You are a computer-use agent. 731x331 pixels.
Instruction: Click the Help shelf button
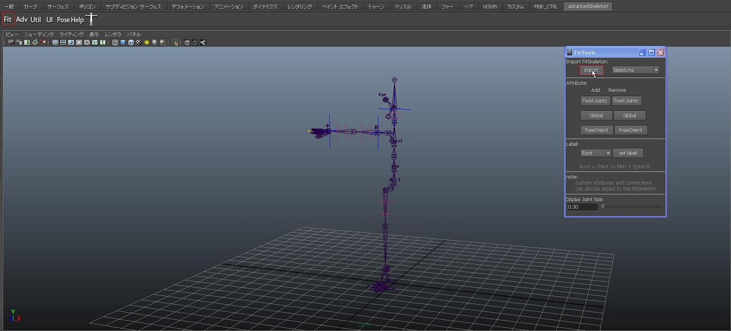77,20
